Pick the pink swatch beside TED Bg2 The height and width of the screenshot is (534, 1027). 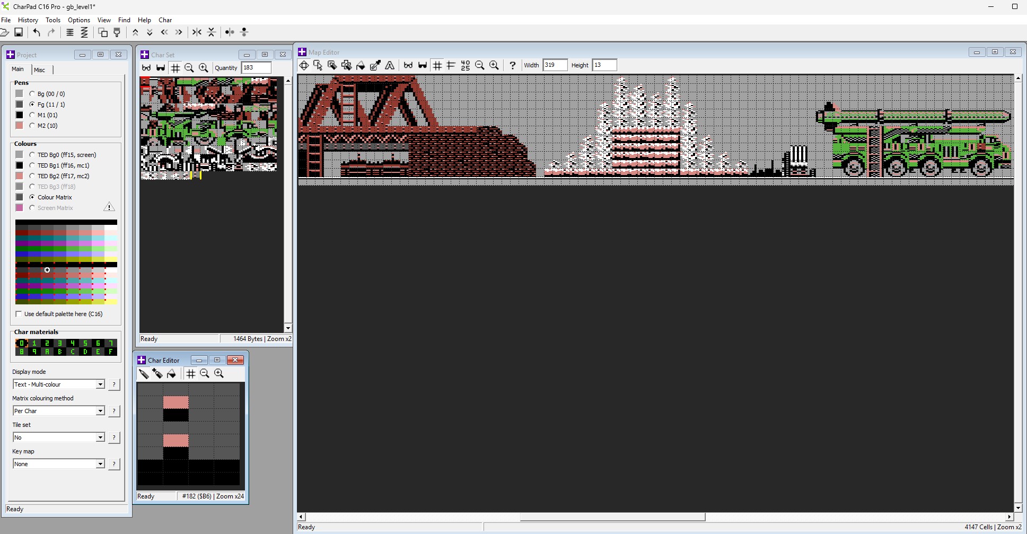coord(20,176)
